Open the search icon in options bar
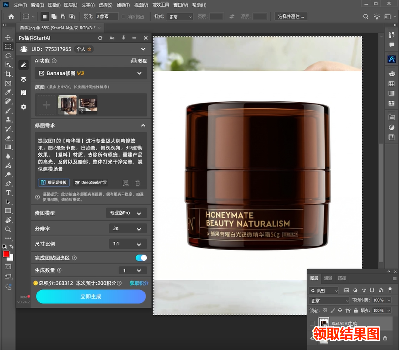399x350 pixels. pyautogui.click(x=366, y=17)
